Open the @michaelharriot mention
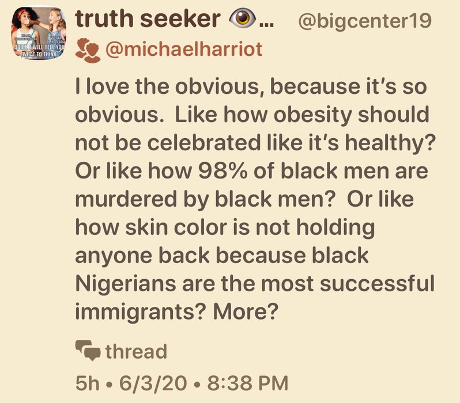The width and height of the screenshot is (460, 403). click(x=183, y=50)
